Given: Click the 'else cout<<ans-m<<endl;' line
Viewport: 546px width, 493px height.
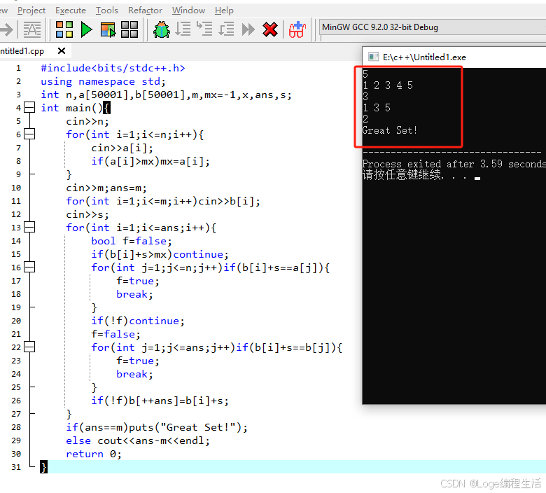Looking at the screenshot, I should tap(138, 440).
